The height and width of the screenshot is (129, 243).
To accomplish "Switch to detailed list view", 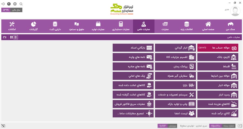I will [x=16, y=37].
